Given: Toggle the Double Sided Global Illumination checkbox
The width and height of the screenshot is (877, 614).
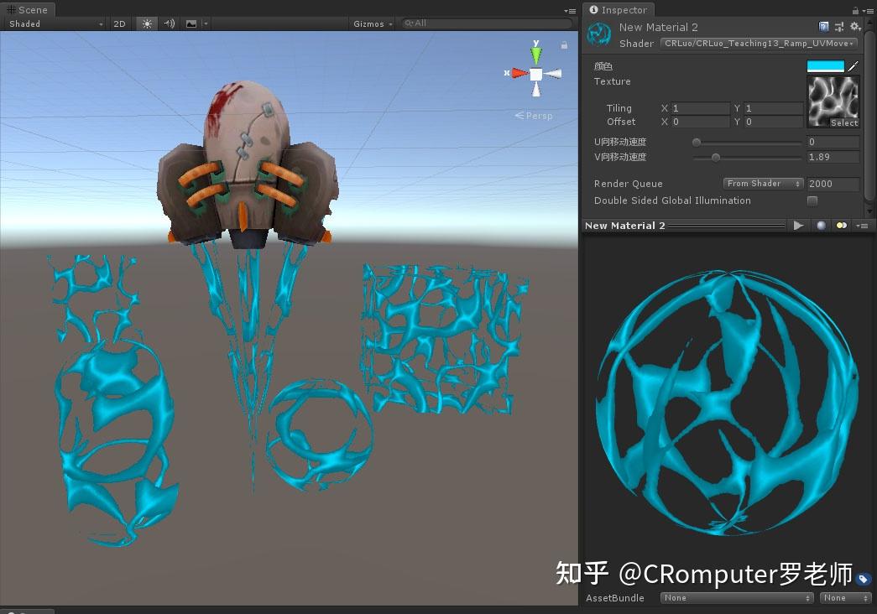Looking at the screenshot, I should pos(812,200).
